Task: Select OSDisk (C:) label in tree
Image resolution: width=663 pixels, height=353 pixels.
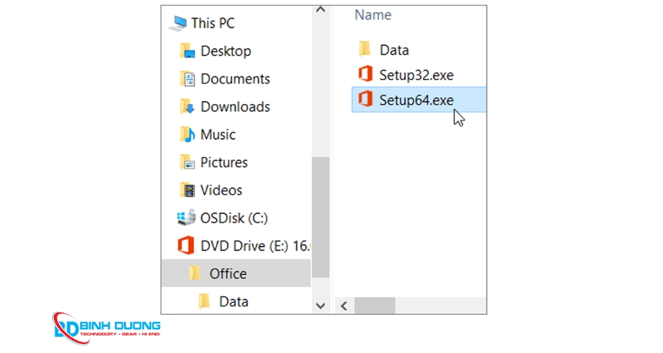Action: [x=234, y=219]
